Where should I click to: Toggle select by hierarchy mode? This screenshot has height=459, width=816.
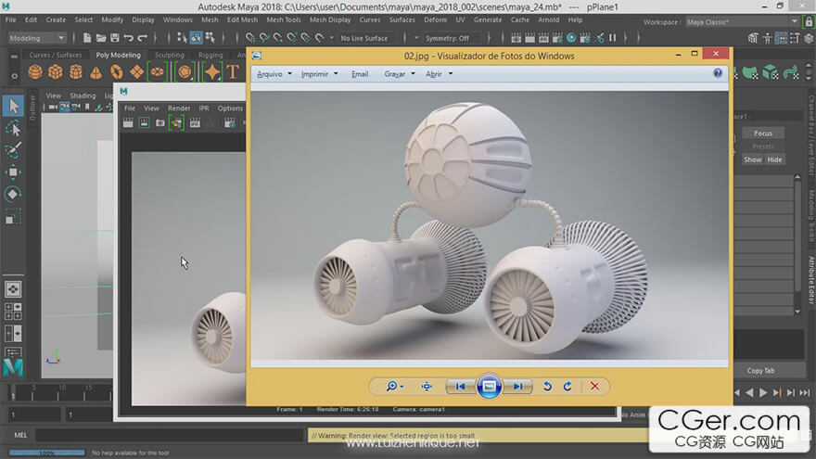pos(182,37)
